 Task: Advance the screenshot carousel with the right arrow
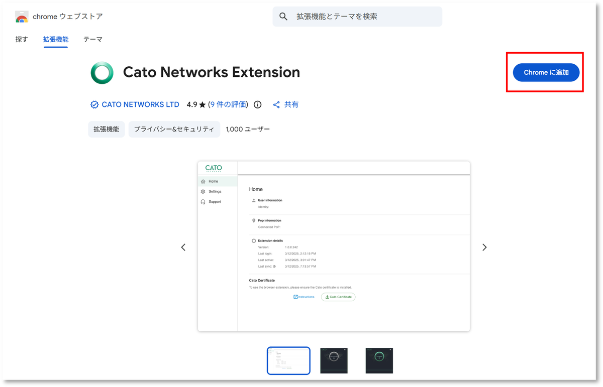coord(484,247)
